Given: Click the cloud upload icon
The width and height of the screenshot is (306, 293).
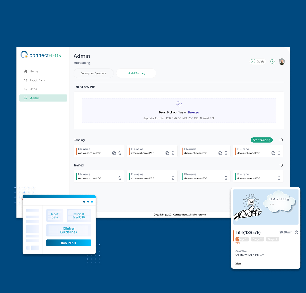Looking at the screenshot, I should coord(179,104).
